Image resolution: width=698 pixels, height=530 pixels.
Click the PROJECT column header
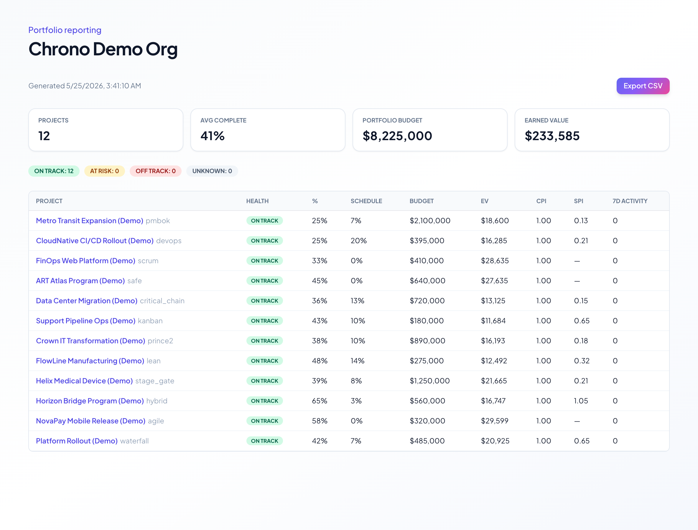(x=49, y=201)
